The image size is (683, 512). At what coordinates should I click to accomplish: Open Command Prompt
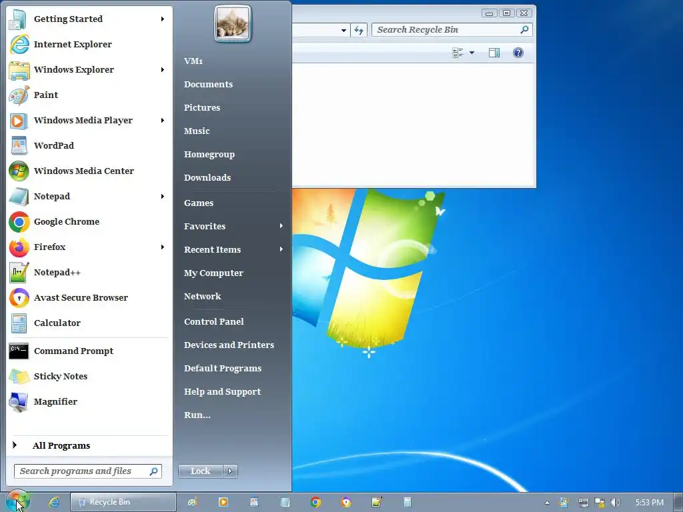(89, 351)
